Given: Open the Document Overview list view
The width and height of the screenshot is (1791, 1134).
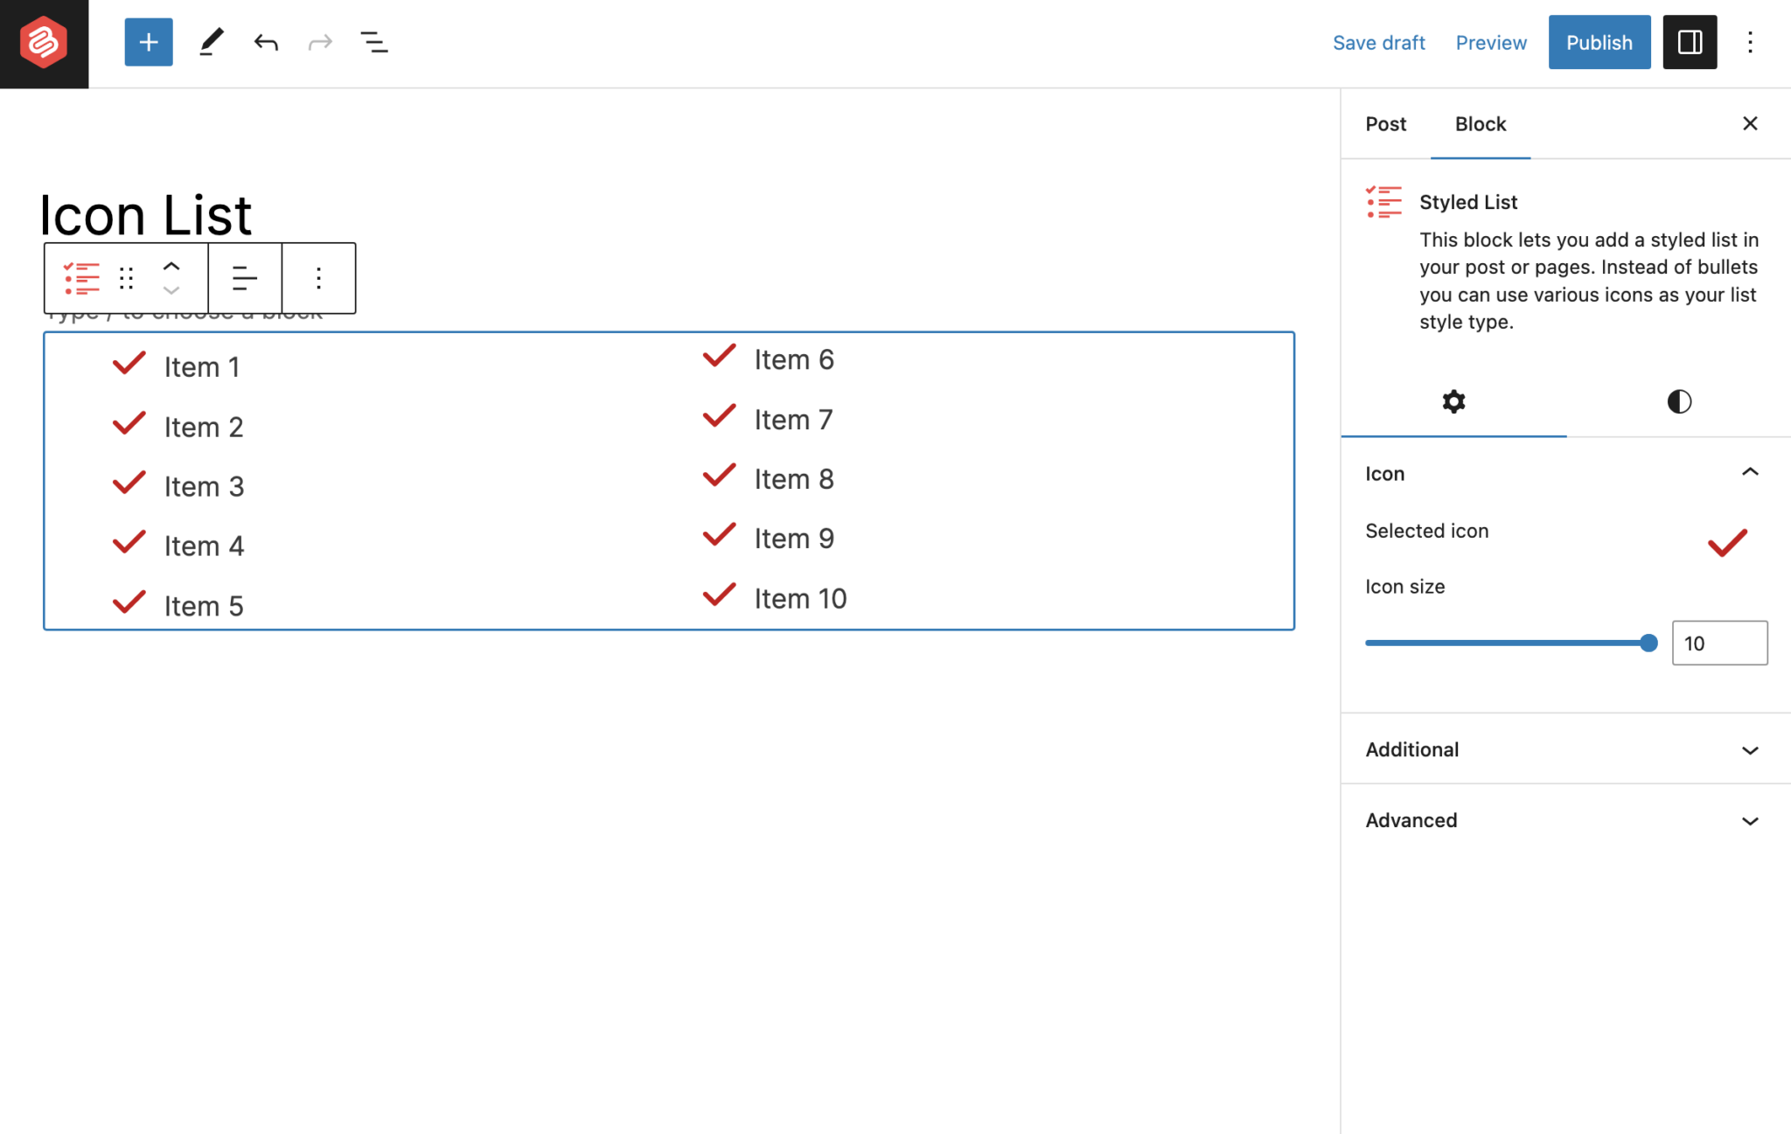Looking at the screenshot, I should coord(374,42).
